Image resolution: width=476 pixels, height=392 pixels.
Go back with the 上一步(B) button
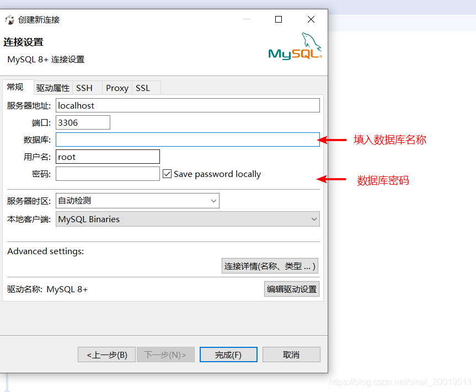click(x=106, y=355)
